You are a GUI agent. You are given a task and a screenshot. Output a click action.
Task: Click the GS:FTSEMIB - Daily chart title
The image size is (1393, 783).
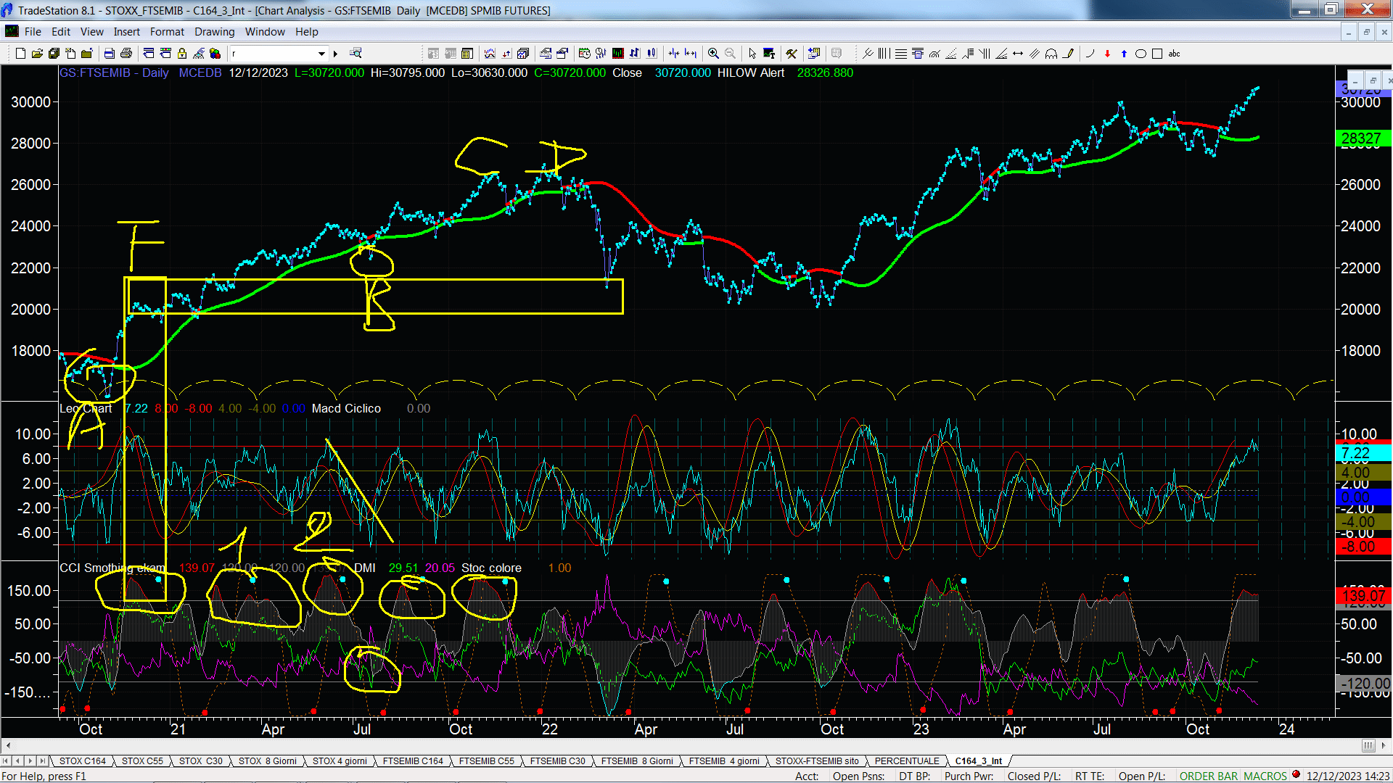pos(114,73)
